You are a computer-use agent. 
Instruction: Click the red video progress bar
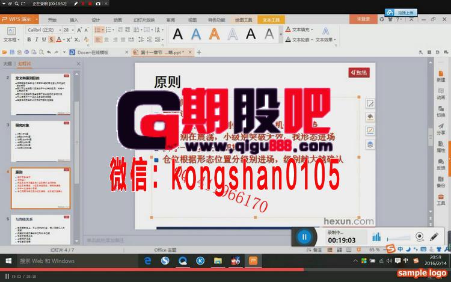click(x=152, y=269)
